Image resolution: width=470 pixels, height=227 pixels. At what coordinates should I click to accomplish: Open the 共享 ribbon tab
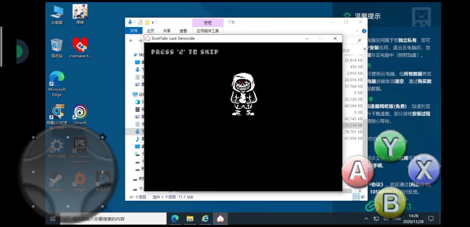pyautogui.click(x=167, y=31)
